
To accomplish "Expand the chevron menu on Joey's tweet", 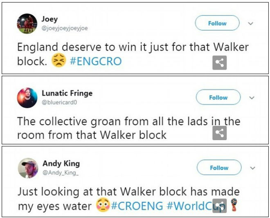I will click(251, 23).
